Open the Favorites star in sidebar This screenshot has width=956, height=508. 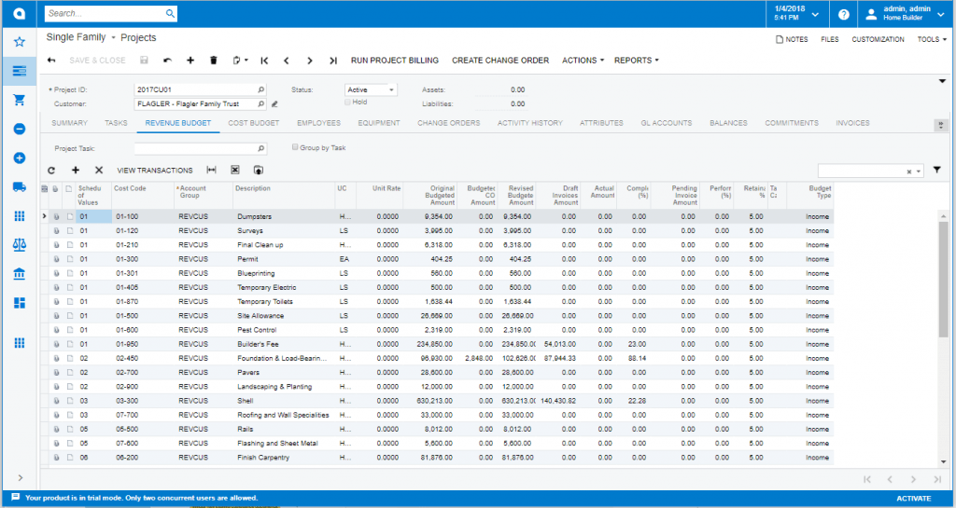pyautogui.click(x=20, y=42)
